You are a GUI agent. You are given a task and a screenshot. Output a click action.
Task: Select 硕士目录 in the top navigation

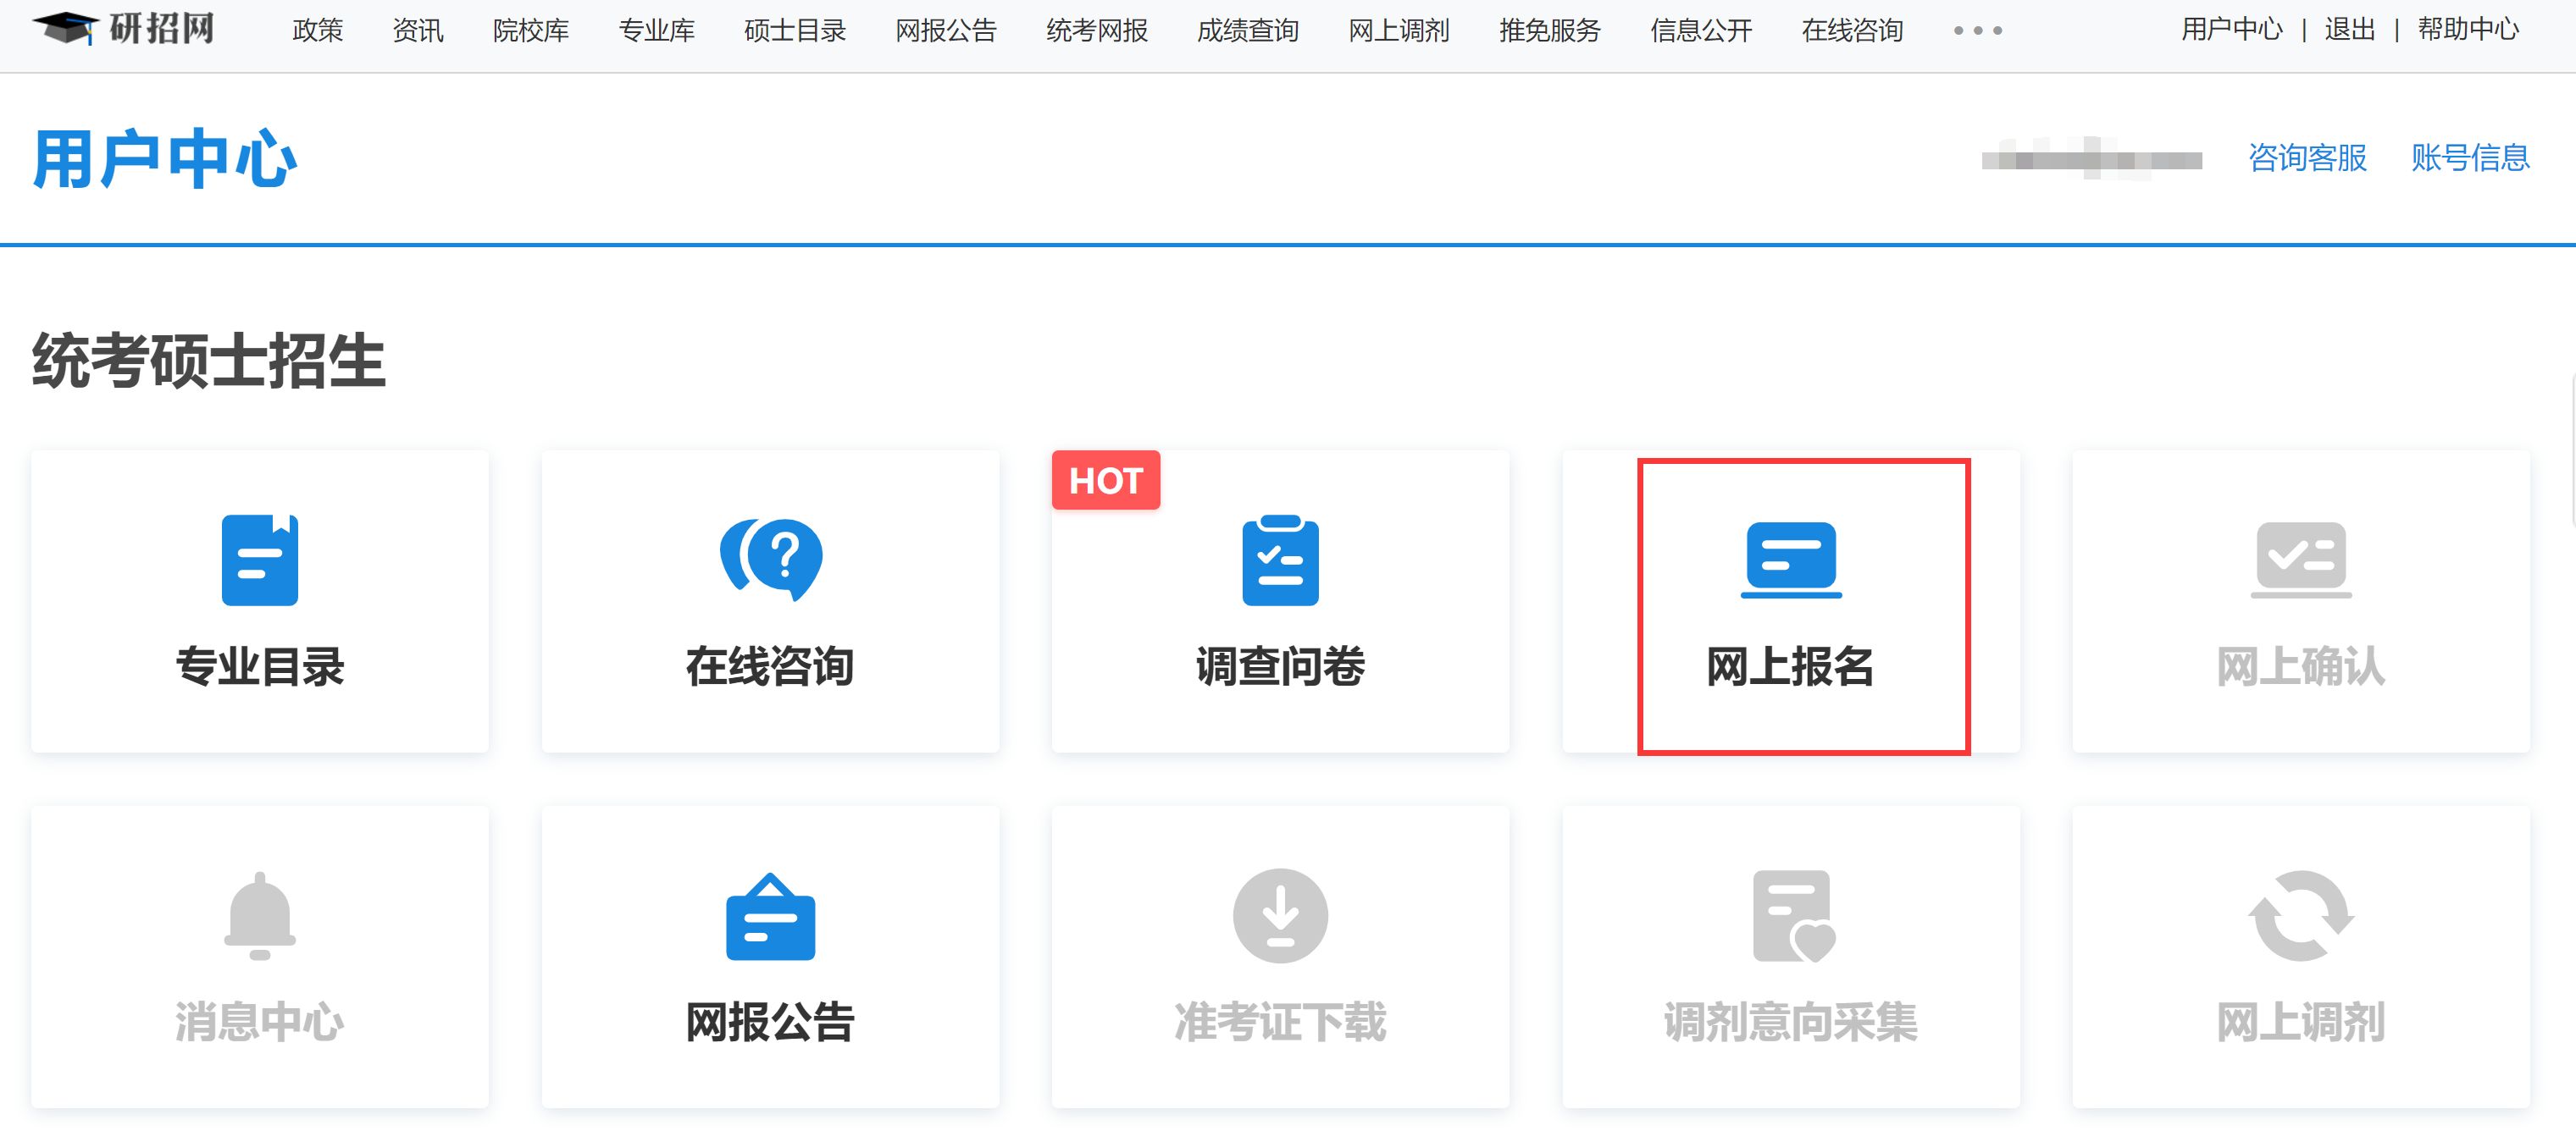pyautogui.click(x=792, y=31)
